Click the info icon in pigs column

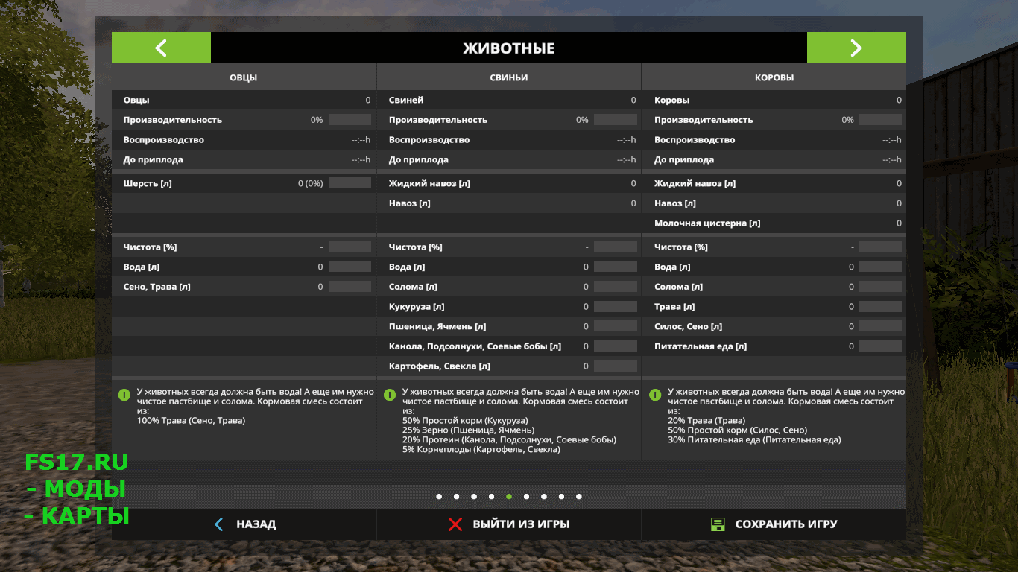click(x=389, y=394)
